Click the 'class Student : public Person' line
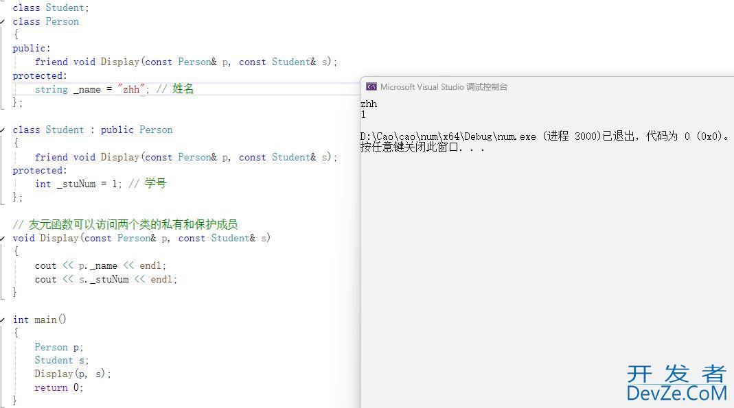This screenshot has height=408, width=734. pyautogui.click(x=93, y=130)
